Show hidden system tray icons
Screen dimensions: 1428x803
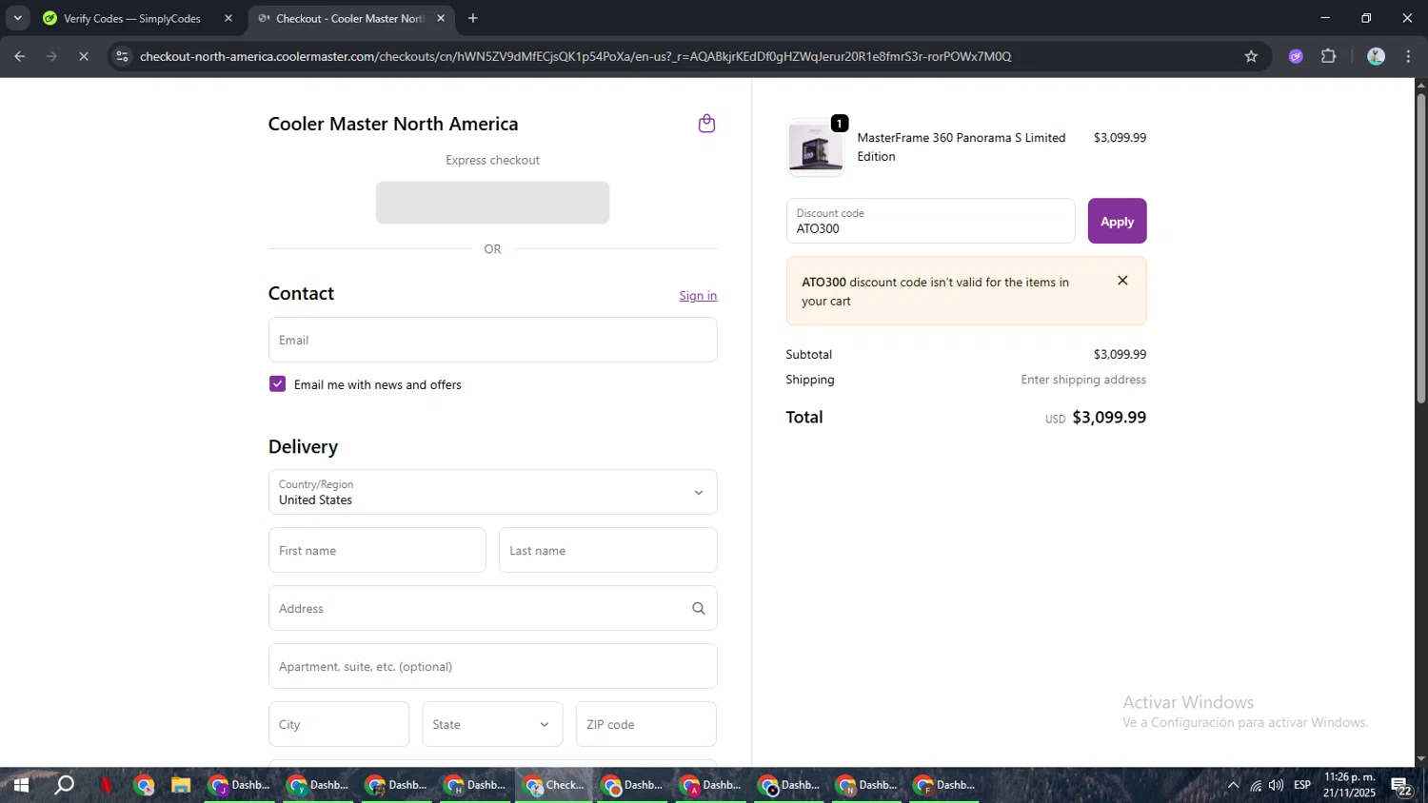click(1233, 785)
